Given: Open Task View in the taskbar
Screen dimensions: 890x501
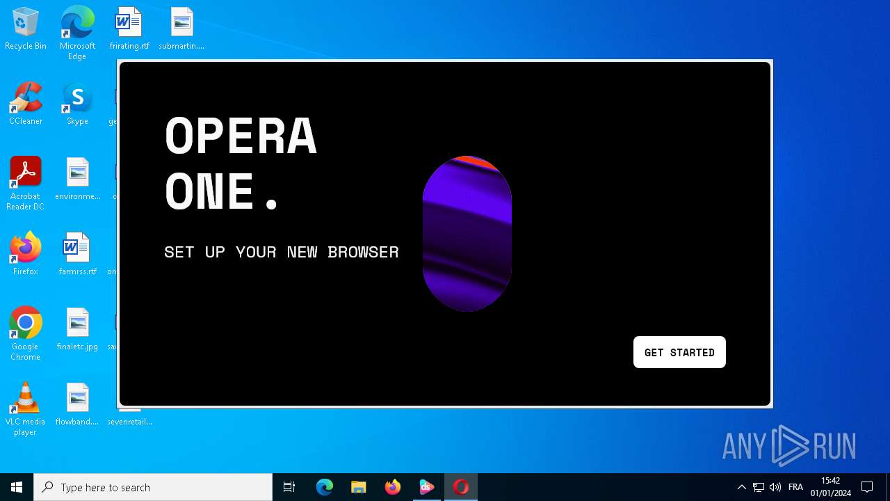Looking at the screenshot, I should point(289,487).
